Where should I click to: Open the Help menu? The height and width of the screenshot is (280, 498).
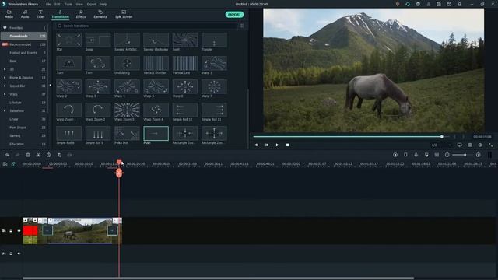[x=103, y=5]
